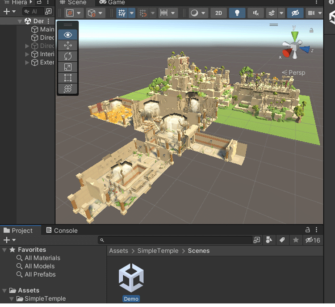Toggle scene audio mute
Screen dimensions: 335x307
coord(255,13)
